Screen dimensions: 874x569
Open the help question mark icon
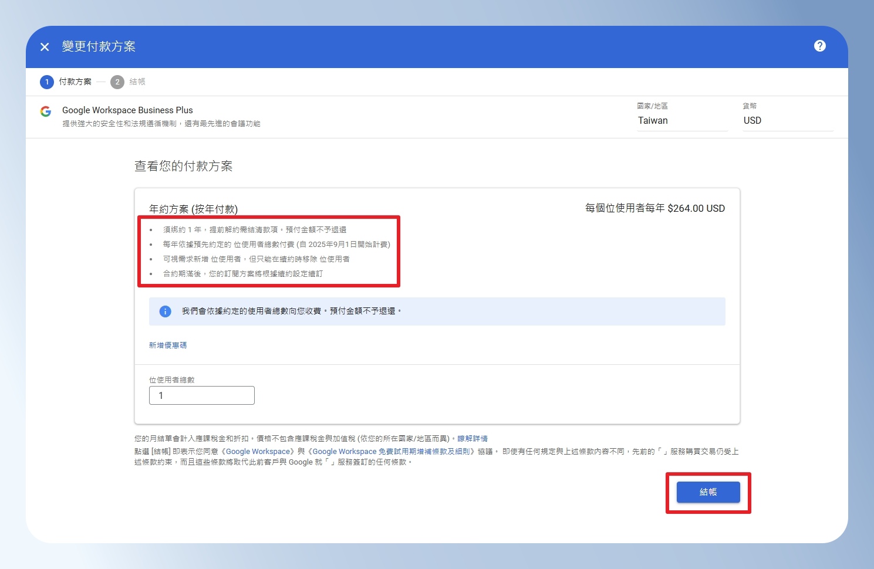click(x=820, y=46)
